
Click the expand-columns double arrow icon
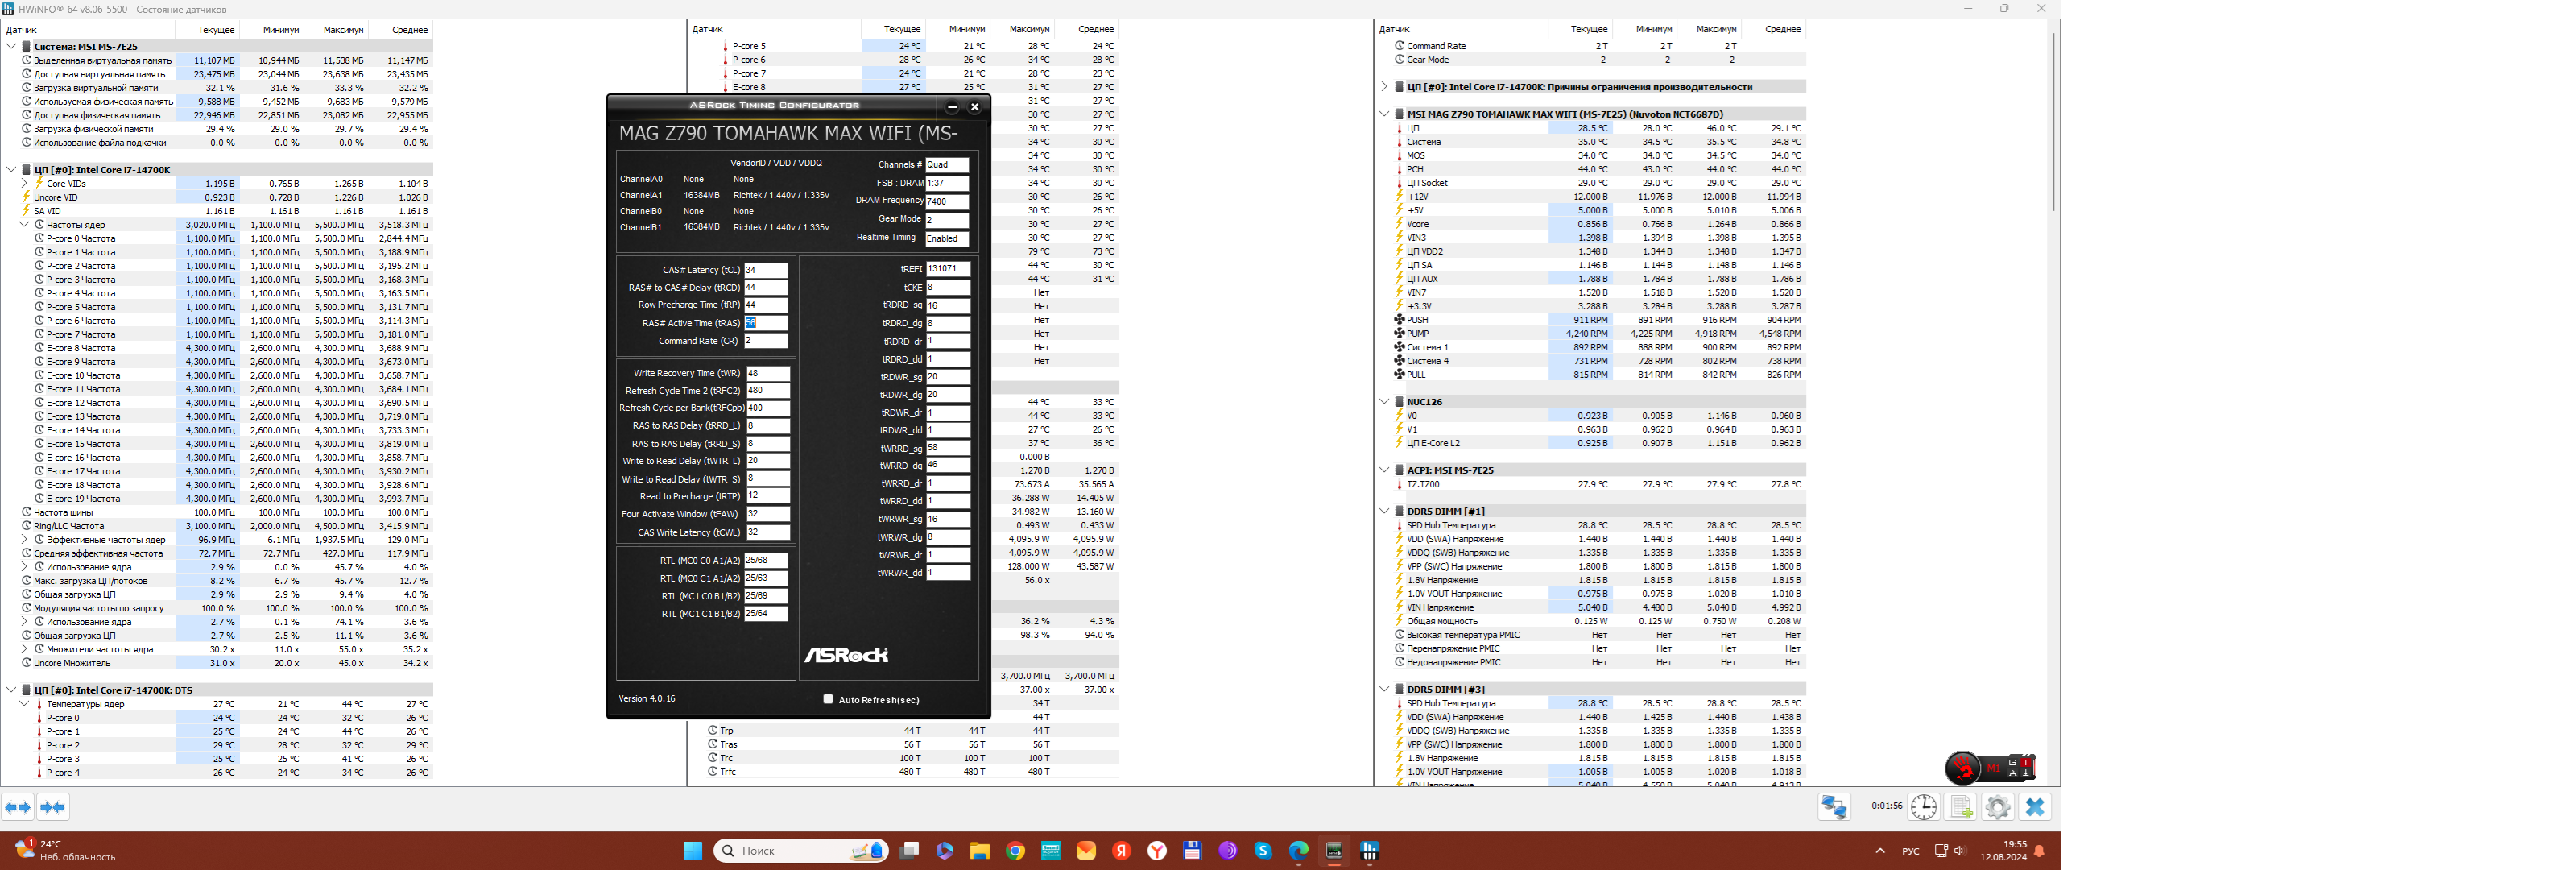coord(18,807)
